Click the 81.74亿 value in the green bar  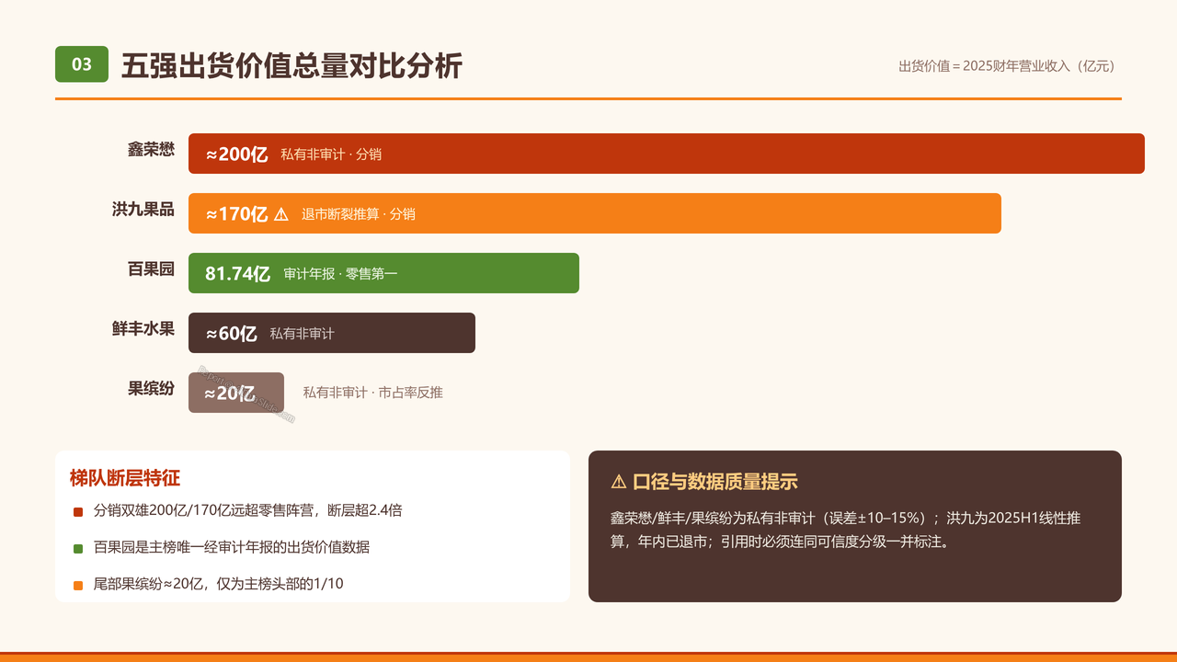pos(237,274)
